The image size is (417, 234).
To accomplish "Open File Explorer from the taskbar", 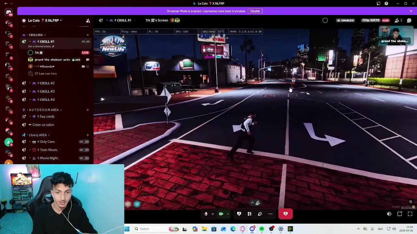I will [x=204, y=229].
